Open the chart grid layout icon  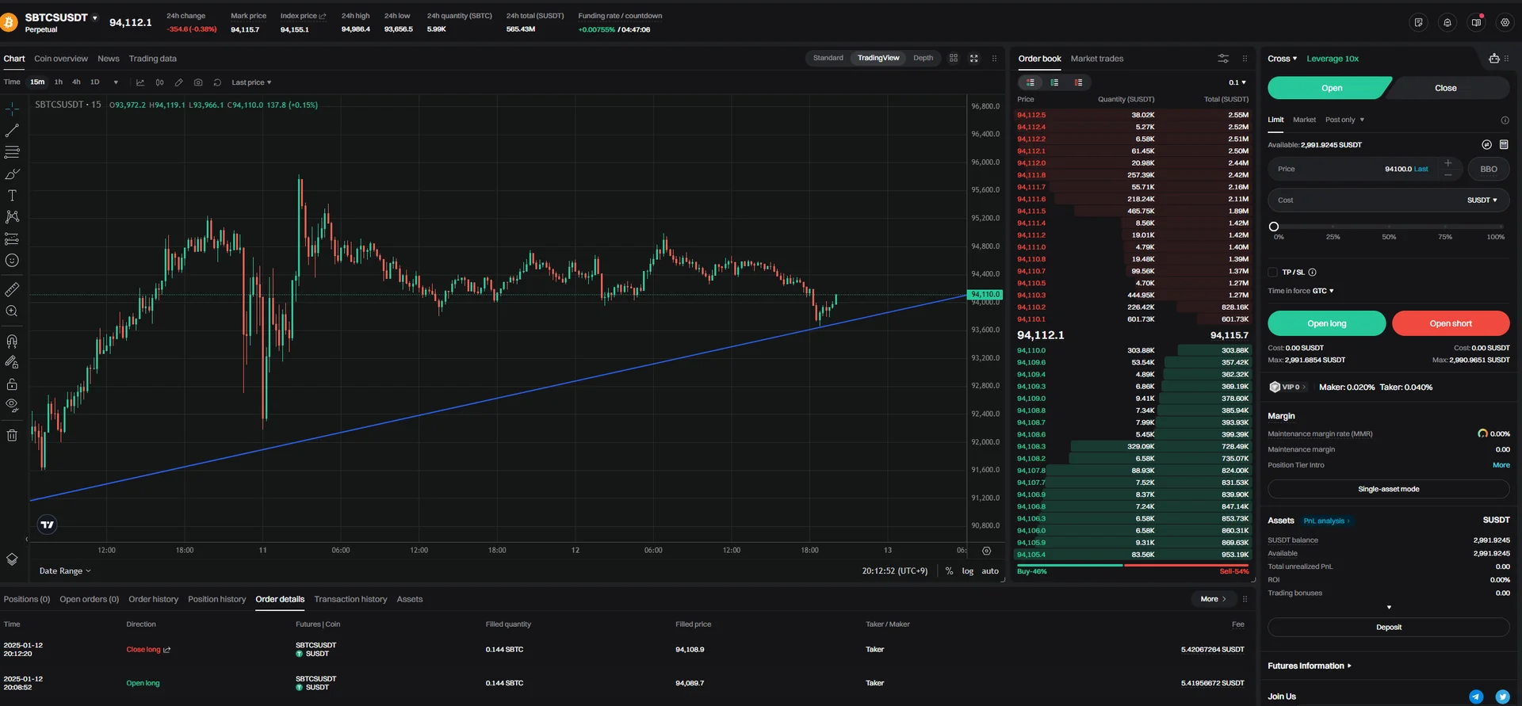(954, 58)
